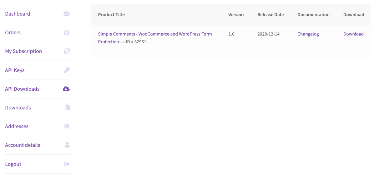Click the API Downloads cloud icon
The width and height of the screenshot is (374, 178).
(66, 89)
